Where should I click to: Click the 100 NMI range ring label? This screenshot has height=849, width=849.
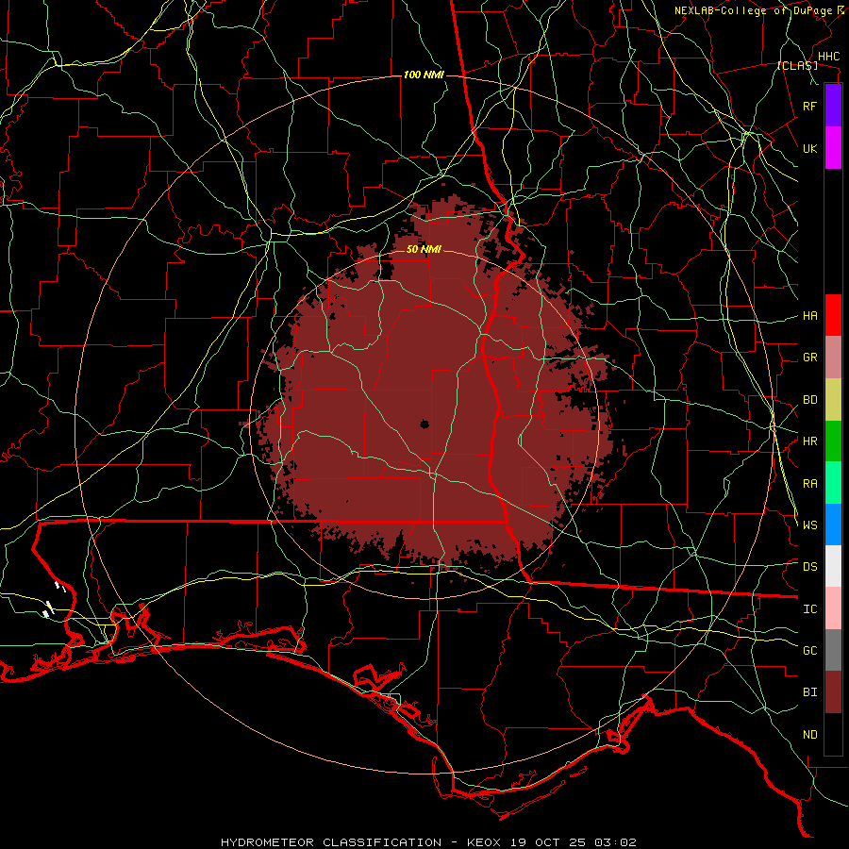pos(424,75)
